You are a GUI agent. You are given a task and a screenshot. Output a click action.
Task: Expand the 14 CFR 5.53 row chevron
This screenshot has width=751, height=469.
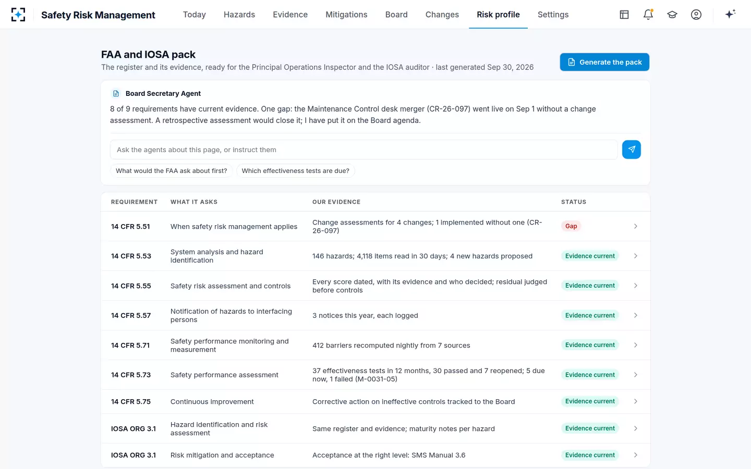point(635,256)
